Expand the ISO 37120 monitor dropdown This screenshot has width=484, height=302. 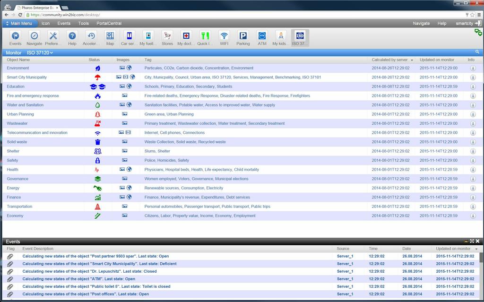tap(40, 53)
